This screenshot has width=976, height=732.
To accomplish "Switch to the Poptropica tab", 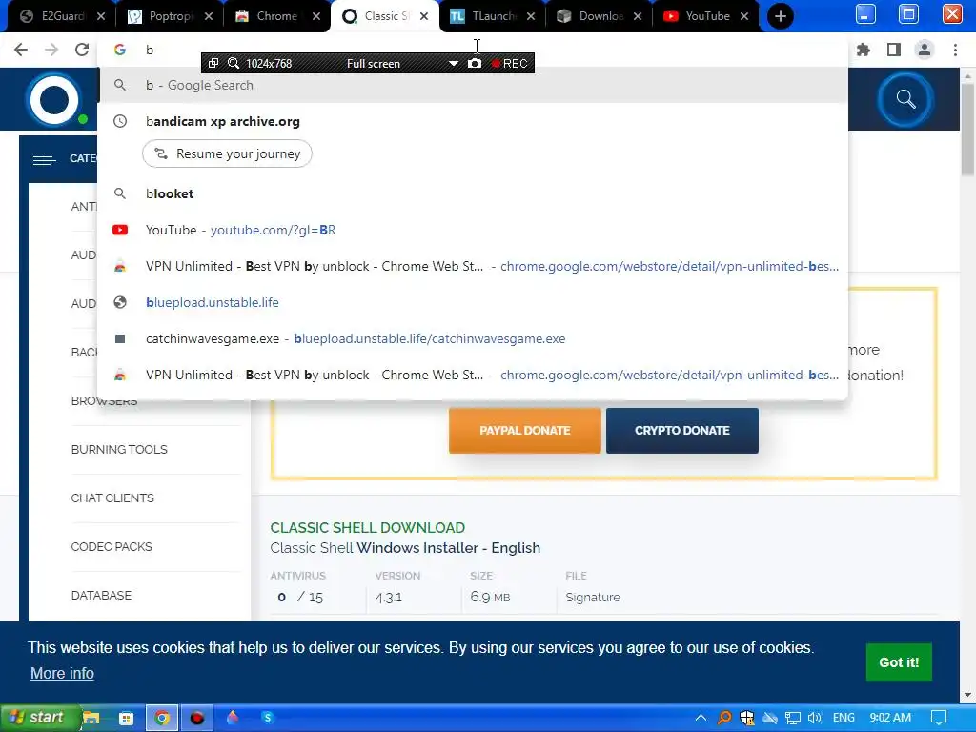I will (170, 16).
